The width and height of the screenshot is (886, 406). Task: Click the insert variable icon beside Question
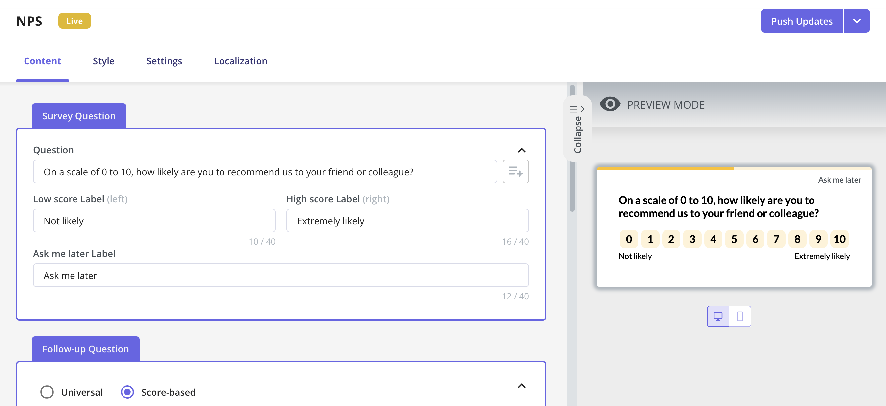(515, 171)
